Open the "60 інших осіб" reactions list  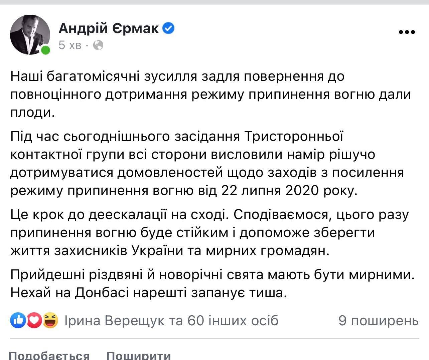[233, 321]
